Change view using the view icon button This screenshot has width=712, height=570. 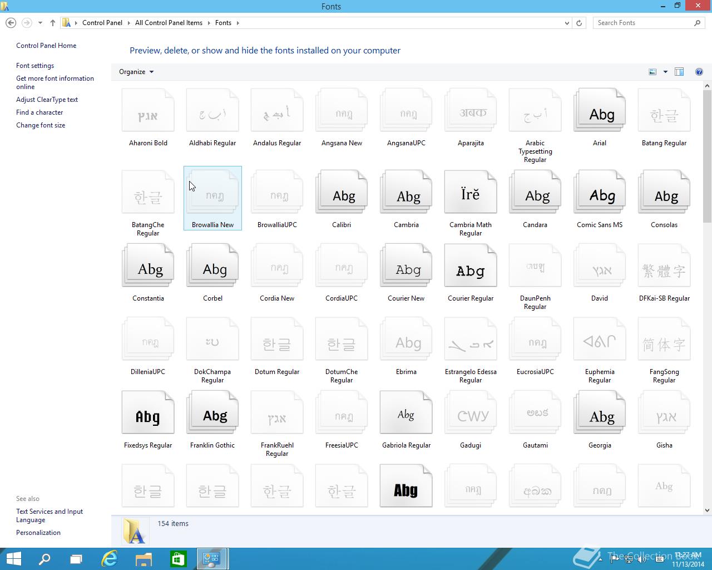click(652, 72)
